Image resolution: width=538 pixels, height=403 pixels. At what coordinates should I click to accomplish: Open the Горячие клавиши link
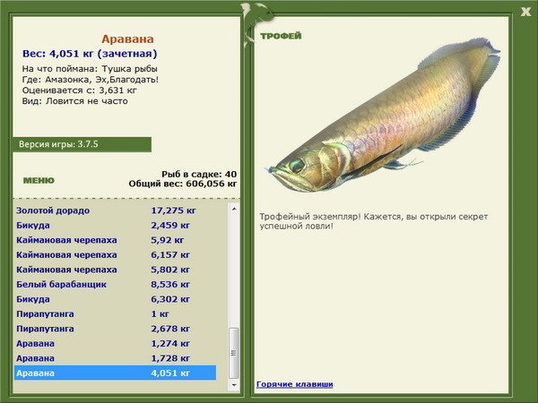[x=294, y=384]
